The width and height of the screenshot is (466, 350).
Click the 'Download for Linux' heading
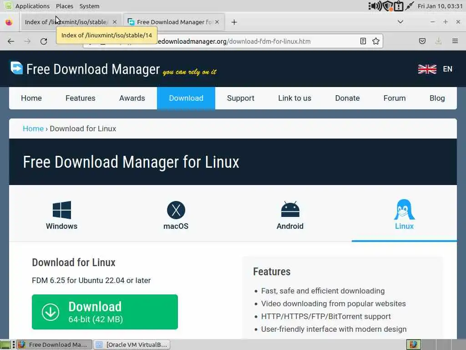pyautogui.click(x=74, y=262)
